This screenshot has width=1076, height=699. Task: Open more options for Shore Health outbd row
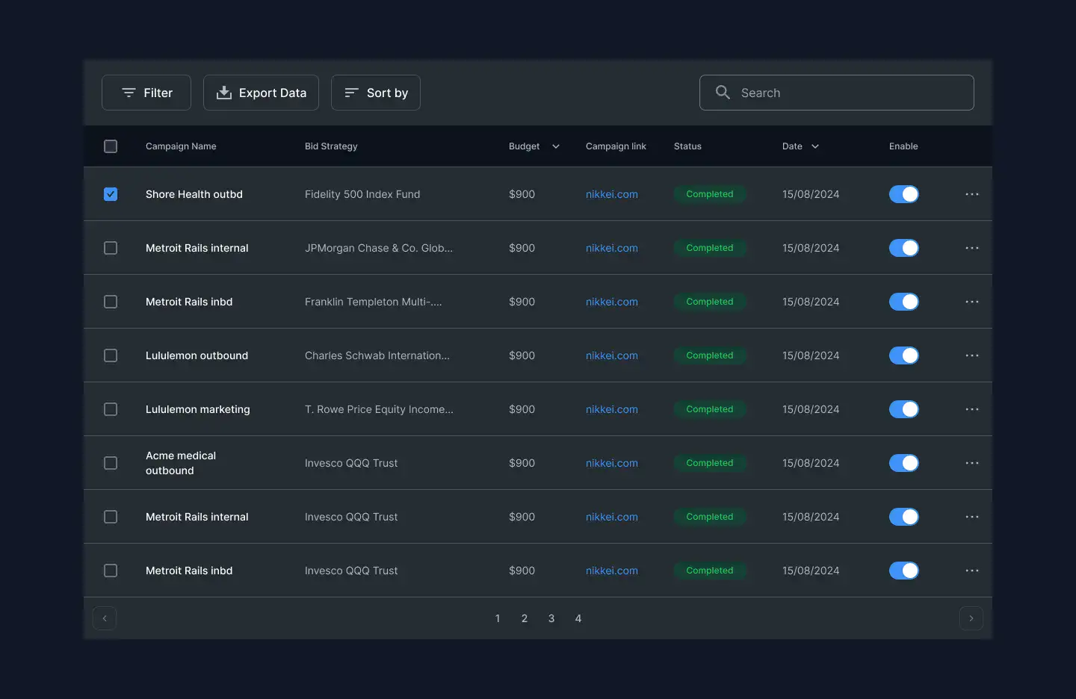[971, 194]
